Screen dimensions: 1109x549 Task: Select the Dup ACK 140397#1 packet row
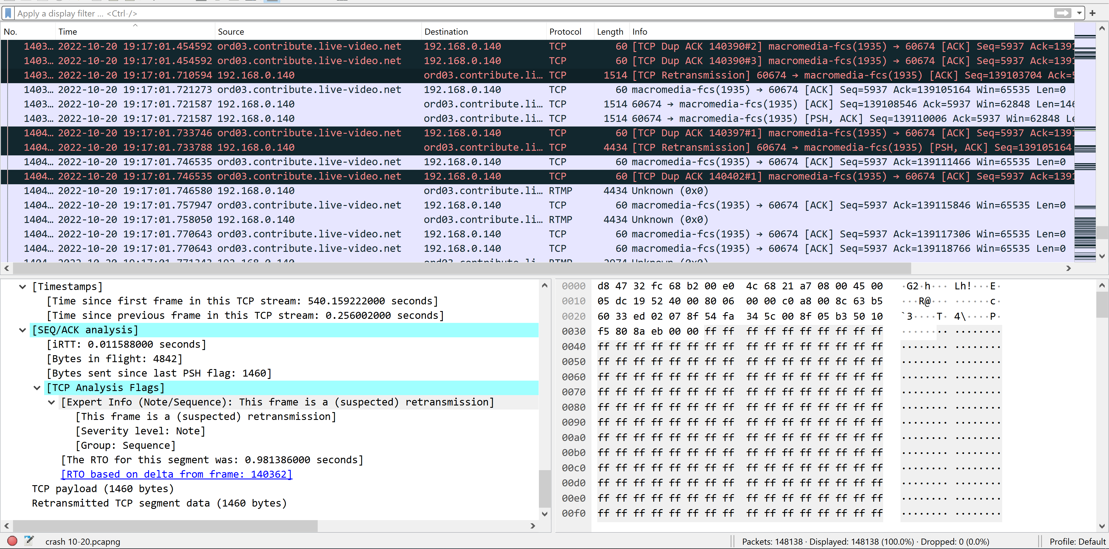click(537, 133)
